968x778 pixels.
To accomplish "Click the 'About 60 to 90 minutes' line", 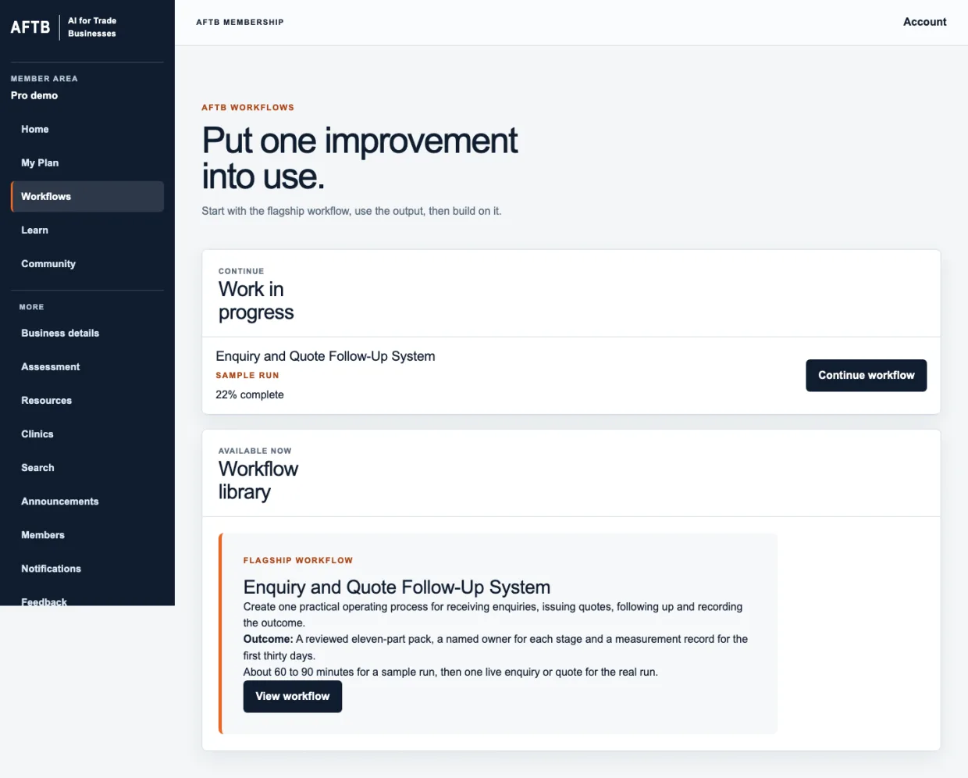I will coord(450,673).
